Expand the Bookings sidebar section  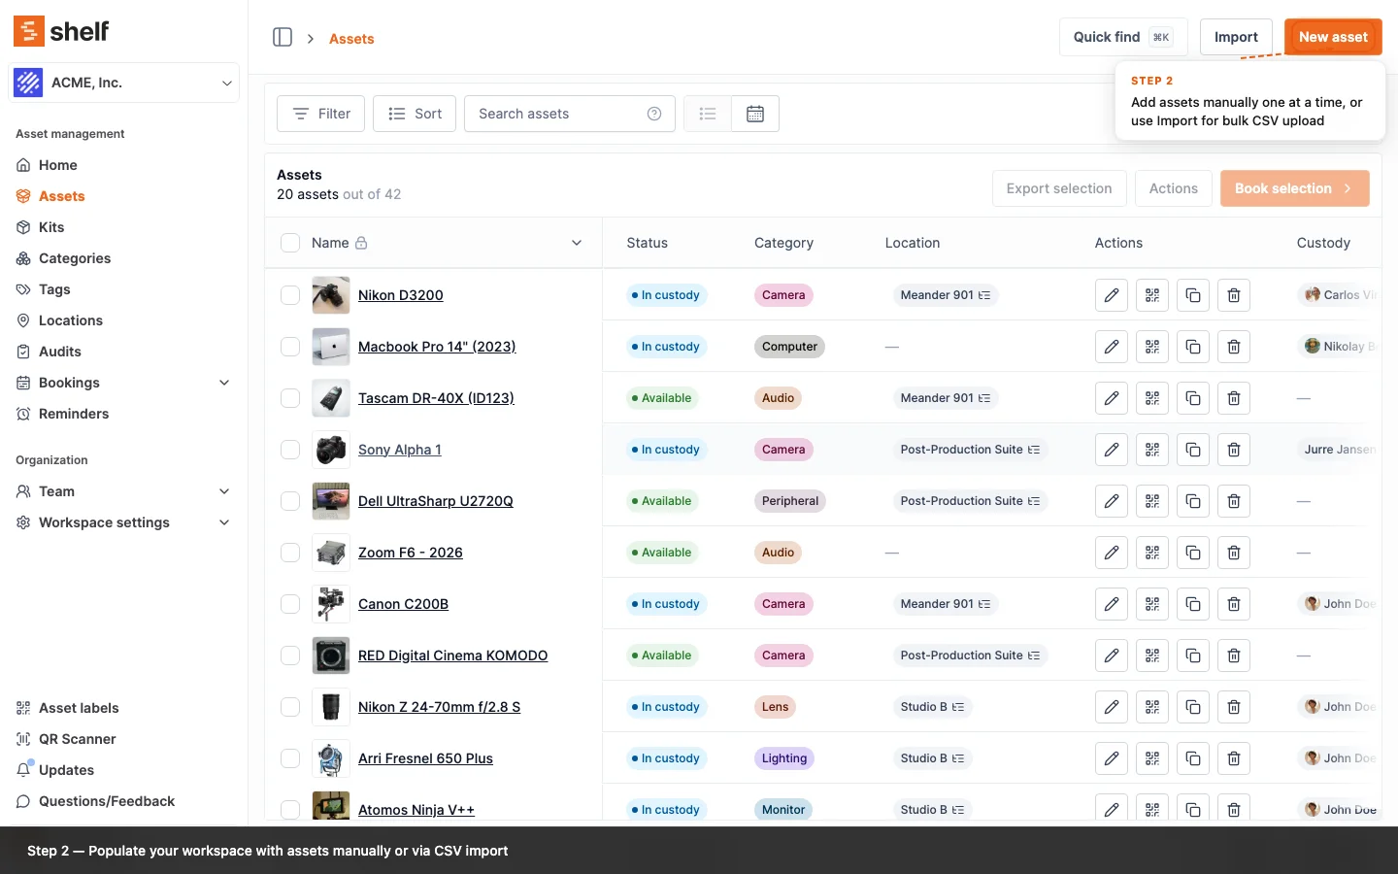pyautogui.click(x=224, y=383)
